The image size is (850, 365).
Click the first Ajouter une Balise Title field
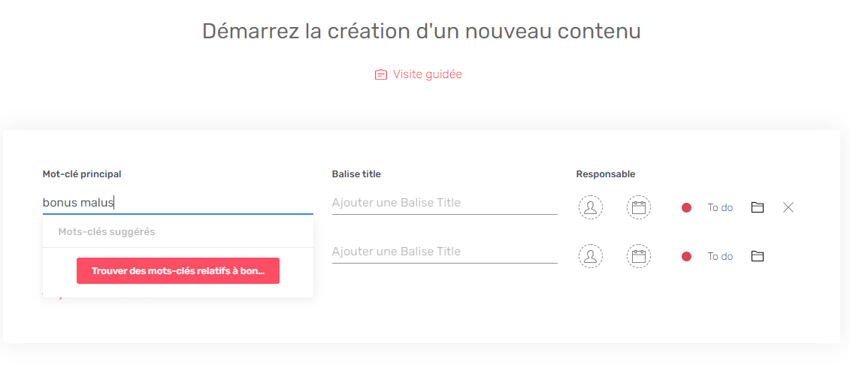tap(444, 203)
